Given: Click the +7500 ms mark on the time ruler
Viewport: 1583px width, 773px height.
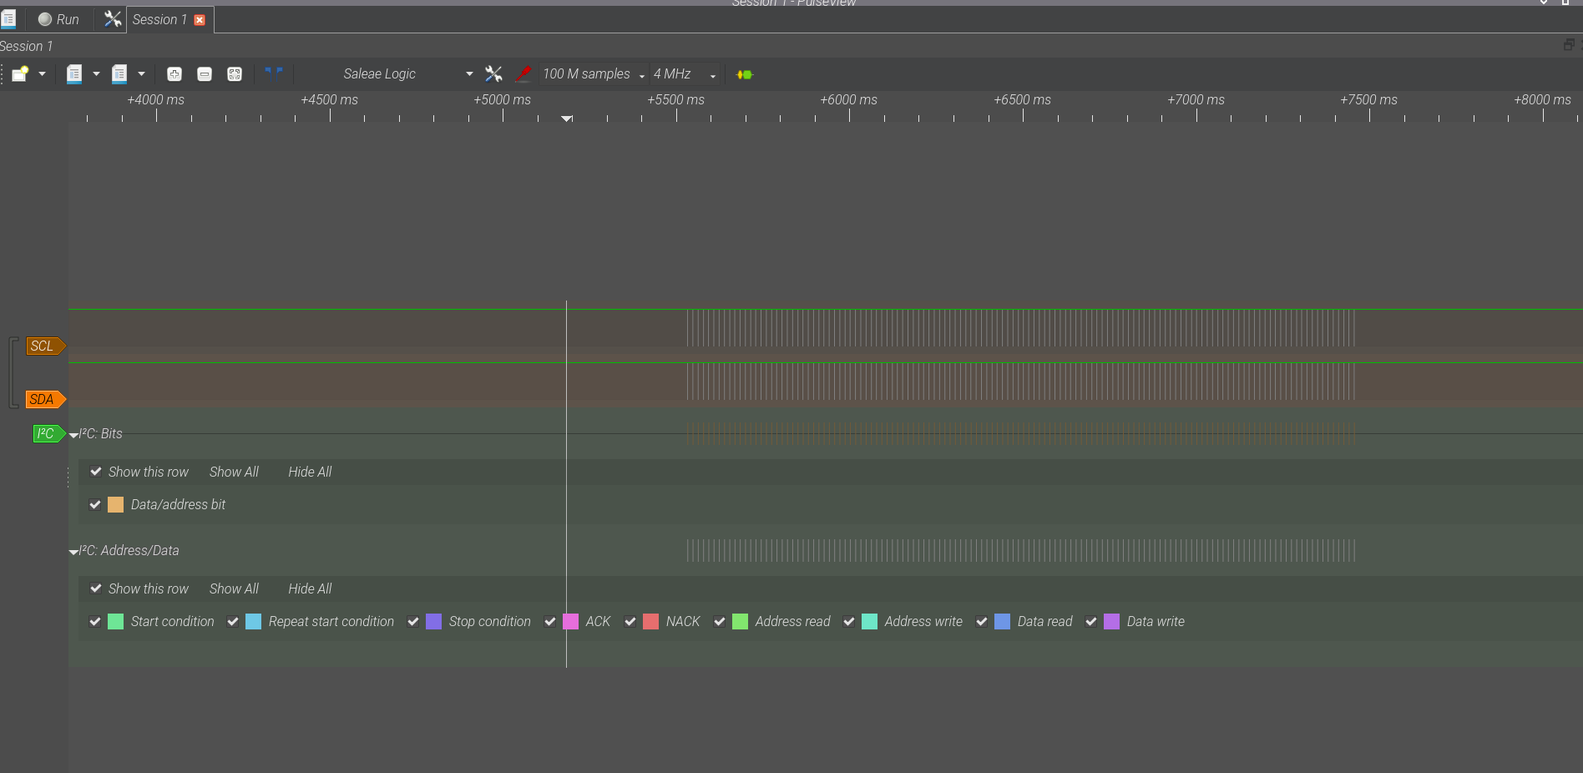Looking at the screenshot, I should click(x=1369, y=99).
